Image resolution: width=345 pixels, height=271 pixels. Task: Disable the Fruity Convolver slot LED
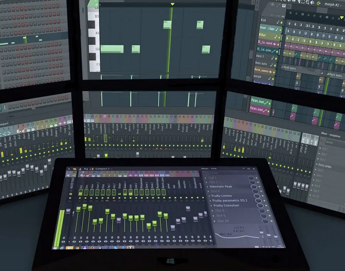[x=266, y=206]
